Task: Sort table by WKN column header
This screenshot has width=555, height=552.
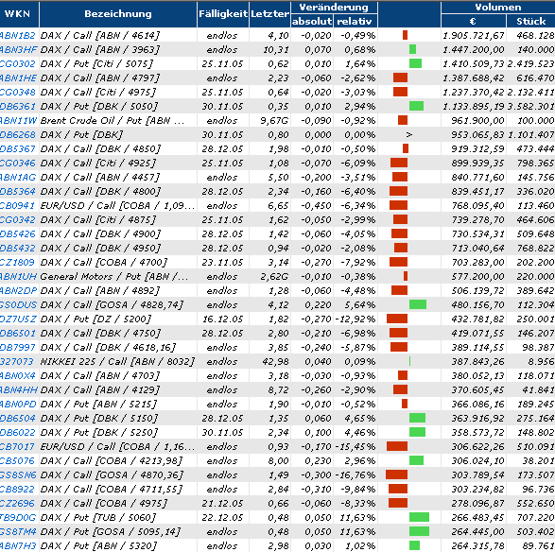Action: (x=17, y=14)
